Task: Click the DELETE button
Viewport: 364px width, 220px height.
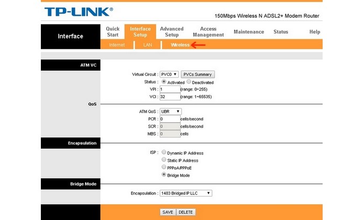Action: (x=186, y=212)
